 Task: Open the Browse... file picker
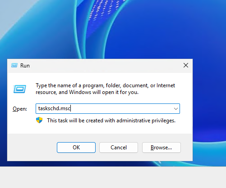pyautogui.click(x=161, y=148)
